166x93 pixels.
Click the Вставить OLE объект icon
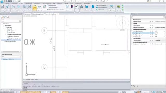[x=87, y=7]
